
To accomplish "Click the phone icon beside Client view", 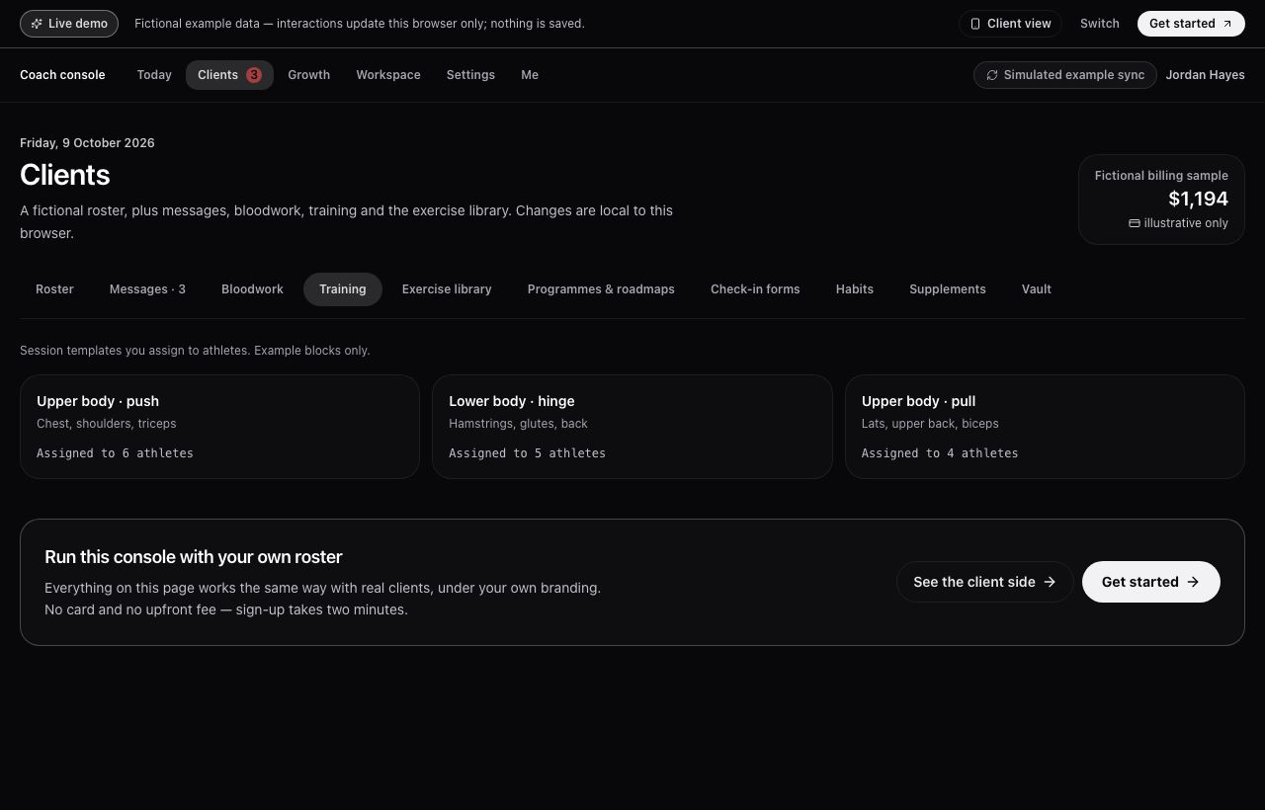I will click(975, 24).
